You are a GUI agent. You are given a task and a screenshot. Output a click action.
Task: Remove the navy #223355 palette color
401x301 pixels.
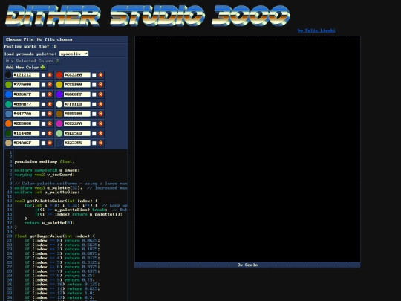tap(100, 143)
